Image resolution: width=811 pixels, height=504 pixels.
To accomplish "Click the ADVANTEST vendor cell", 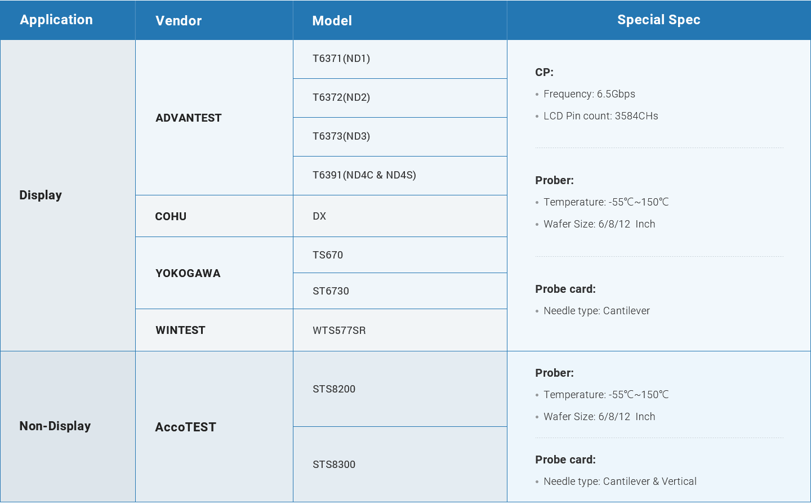I will (189, 118).
